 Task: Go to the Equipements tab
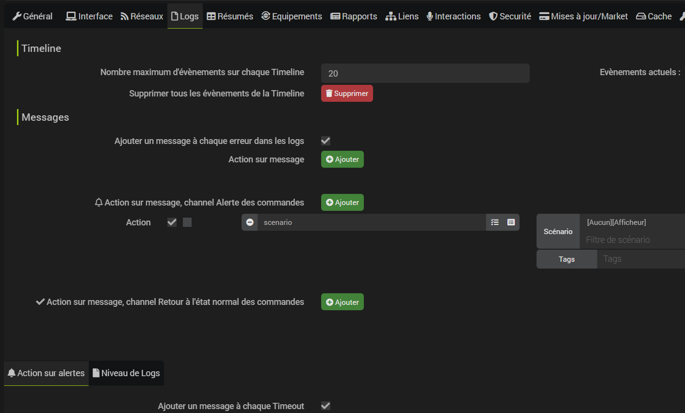(x=292, y=16)
